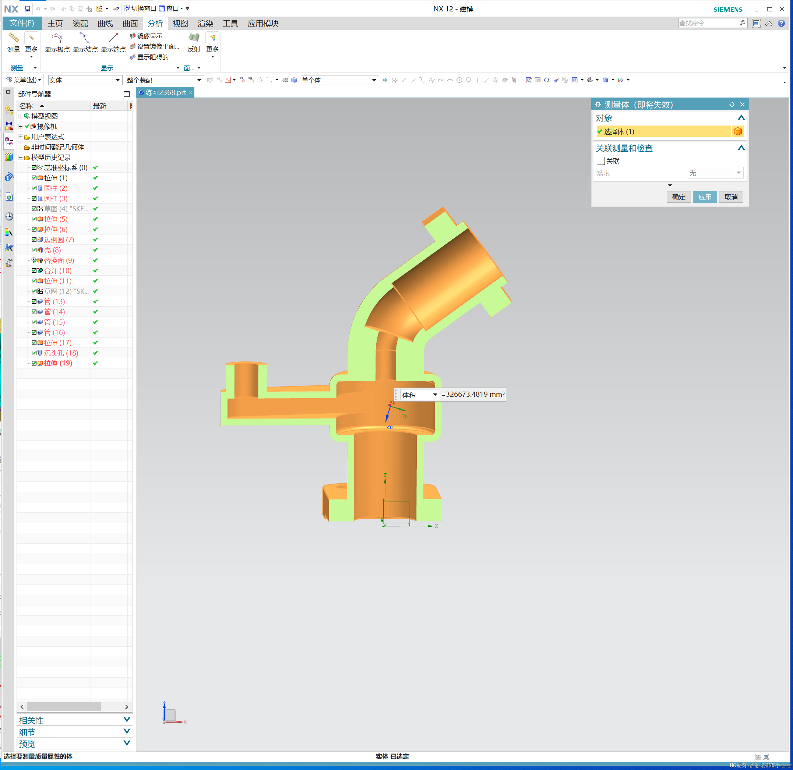The height and width of the screenshot is (770, 793).
Task: Select the 边倒圆 (7) feature
Action: tap(59, 239)
